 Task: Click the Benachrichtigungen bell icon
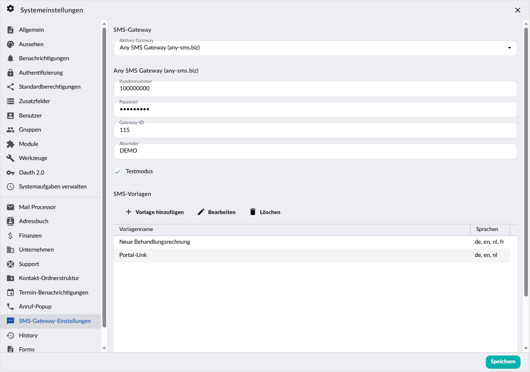pos(11,58)
